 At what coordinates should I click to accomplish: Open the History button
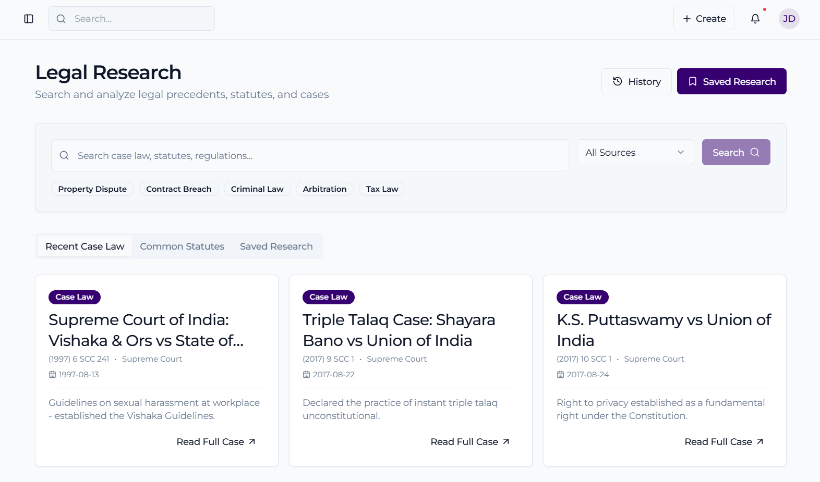point(636,81)
